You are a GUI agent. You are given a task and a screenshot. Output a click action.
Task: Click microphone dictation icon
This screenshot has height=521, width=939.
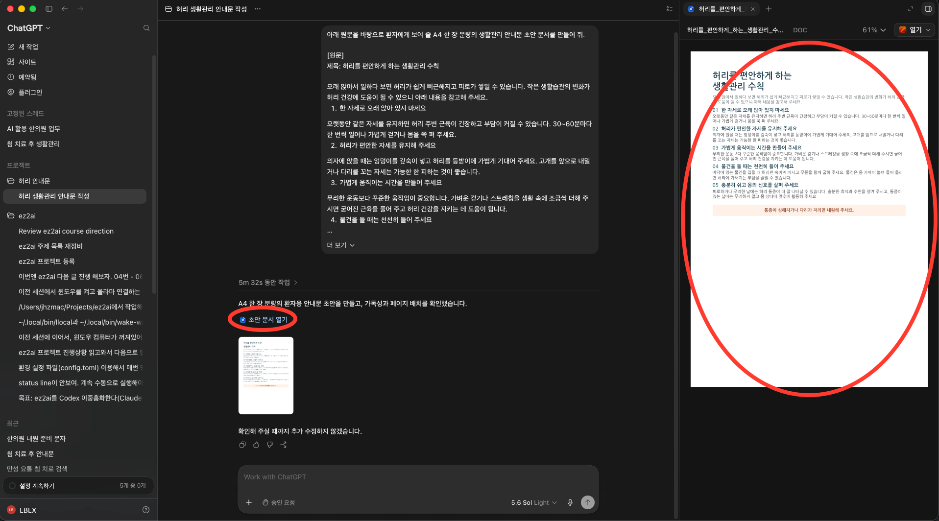(570, 502)
